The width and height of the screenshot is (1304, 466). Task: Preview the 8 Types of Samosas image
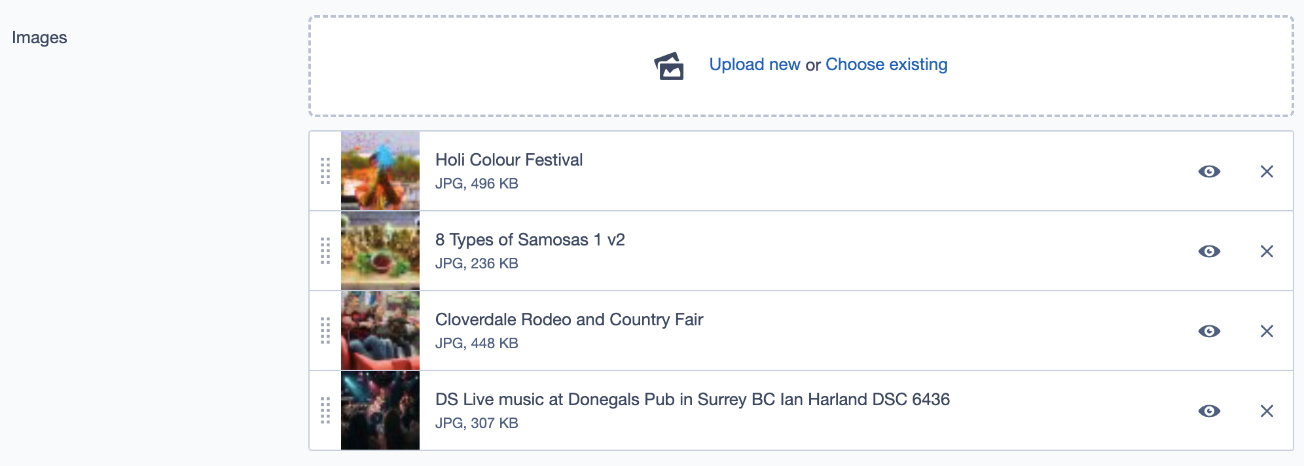point(1209,251)
